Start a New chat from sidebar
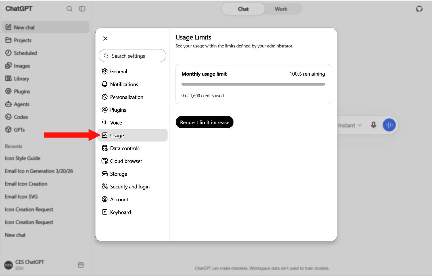The height and width of the screenshot is (276, 432). click(x=45, y=27)
